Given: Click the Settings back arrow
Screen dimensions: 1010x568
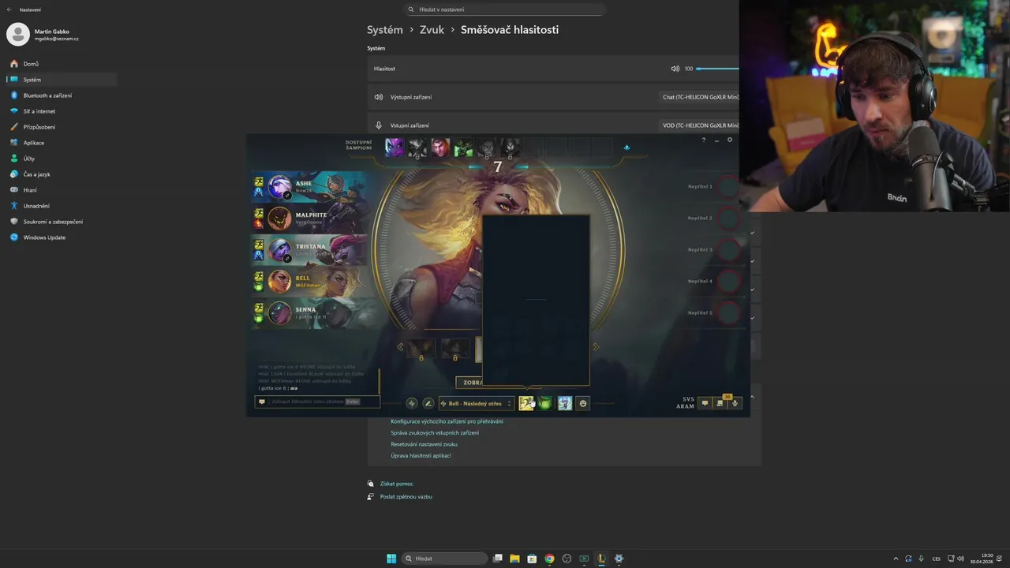Looking at the screenshot, I should (9, 9).
